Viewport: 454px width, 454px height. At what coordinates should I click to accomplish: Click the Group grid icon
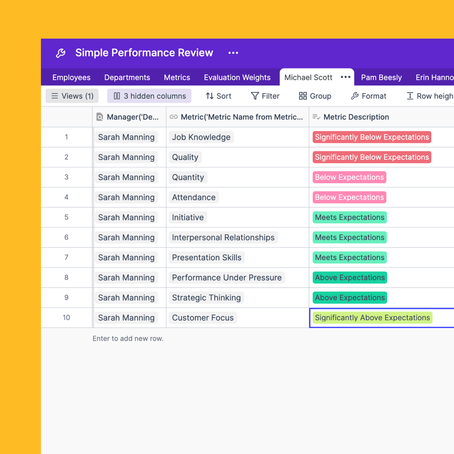click(x=303, y=96)
